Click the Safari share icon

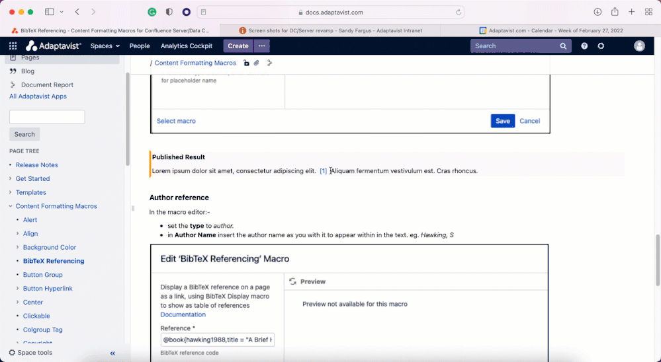coord(615,11)
